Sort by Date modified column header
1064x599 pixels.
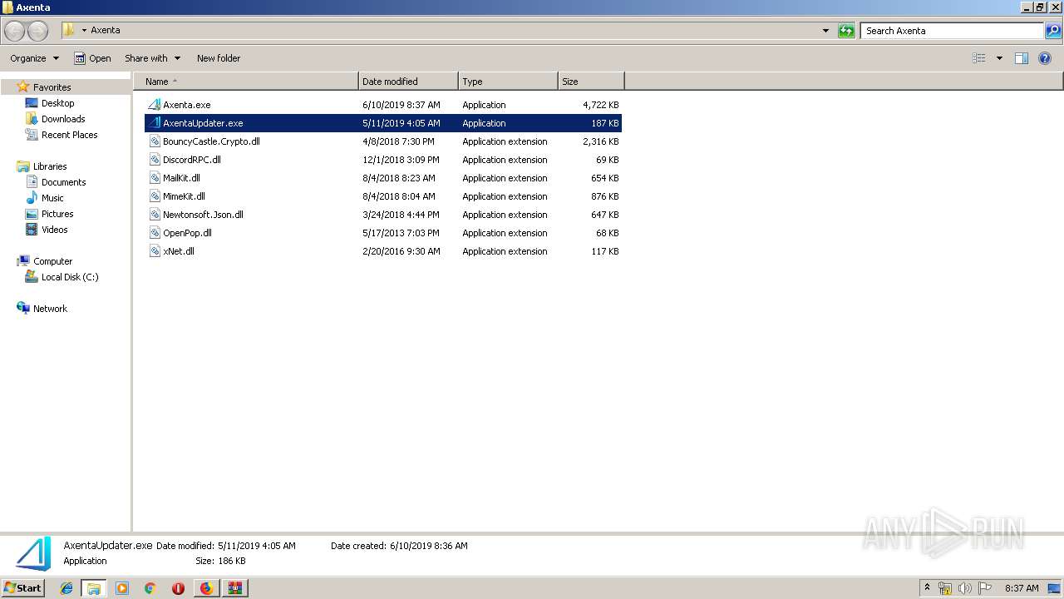[x=408, y=82]
